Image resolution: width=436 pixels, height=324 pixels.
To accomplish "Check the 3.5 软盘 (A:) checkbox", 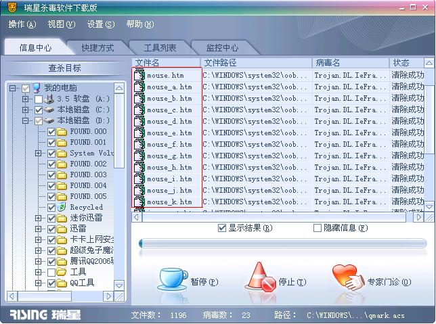I will click(39, 99).
